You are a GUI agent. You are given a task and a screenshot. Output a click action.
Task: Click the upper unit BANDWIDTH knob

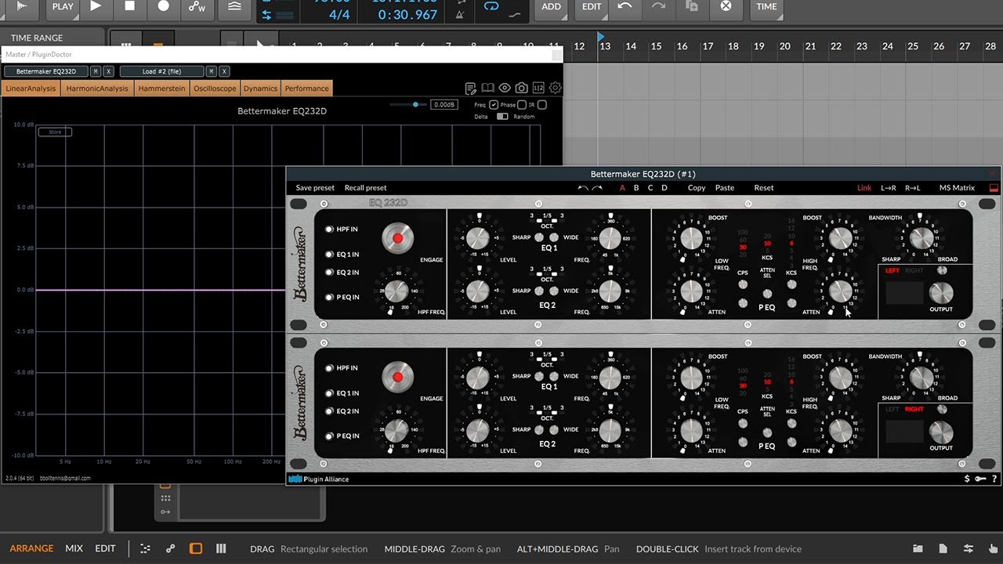pos(922,238)
